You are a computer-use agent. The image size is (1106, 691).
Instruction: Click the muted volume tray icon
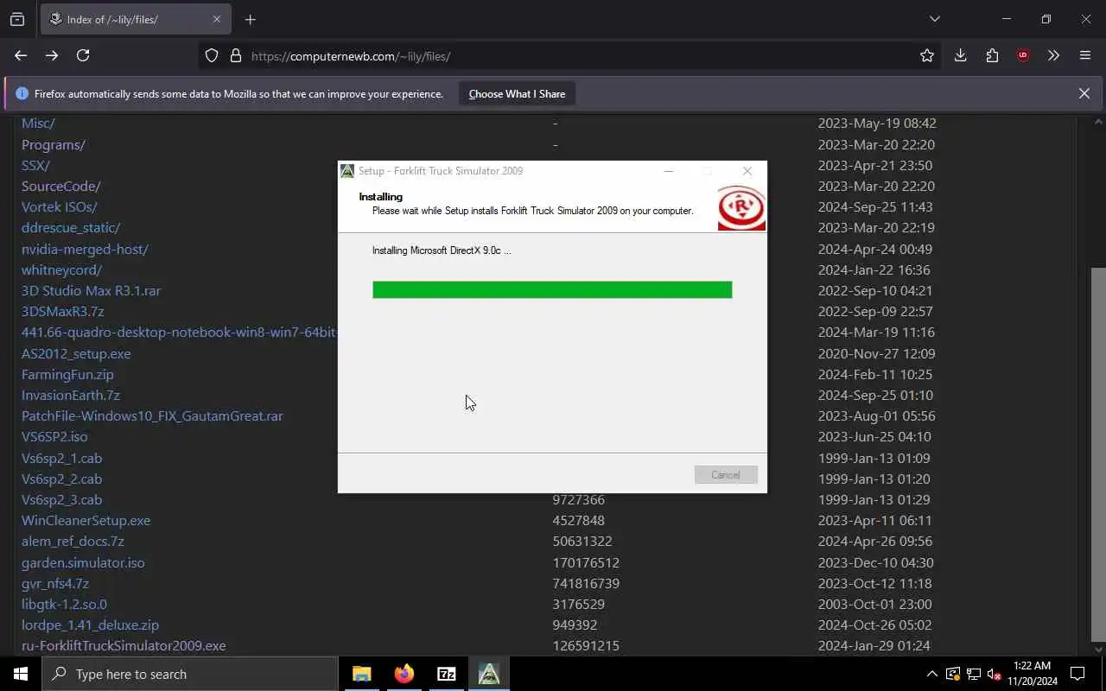[x=995, y=674]
